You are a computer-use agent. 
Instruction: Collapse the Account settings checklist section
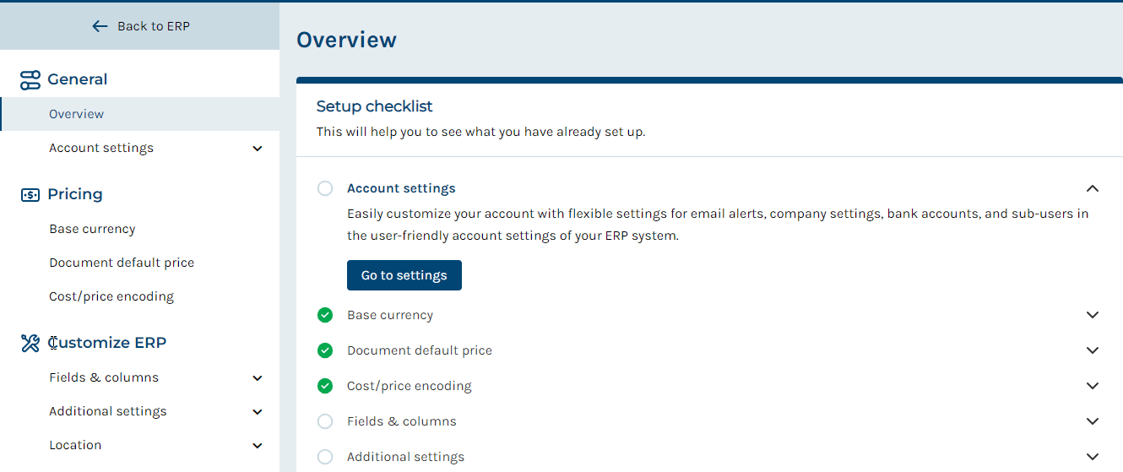click(x=1093, y=188)
